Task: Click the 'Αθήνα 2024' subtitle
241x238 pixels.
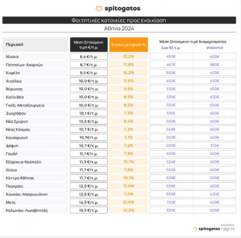Action: (119, 29)
